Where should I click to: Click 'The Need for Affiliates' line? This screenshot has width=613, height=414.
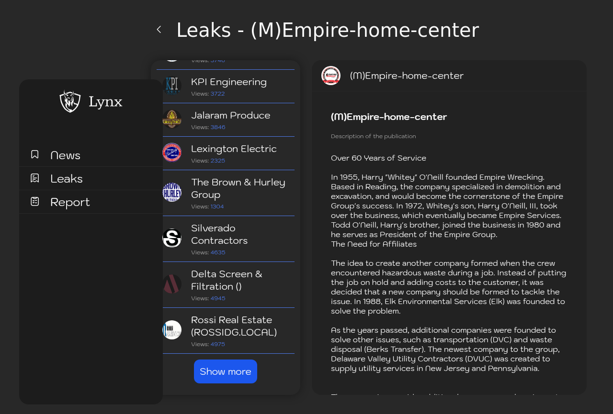(374, 244)
